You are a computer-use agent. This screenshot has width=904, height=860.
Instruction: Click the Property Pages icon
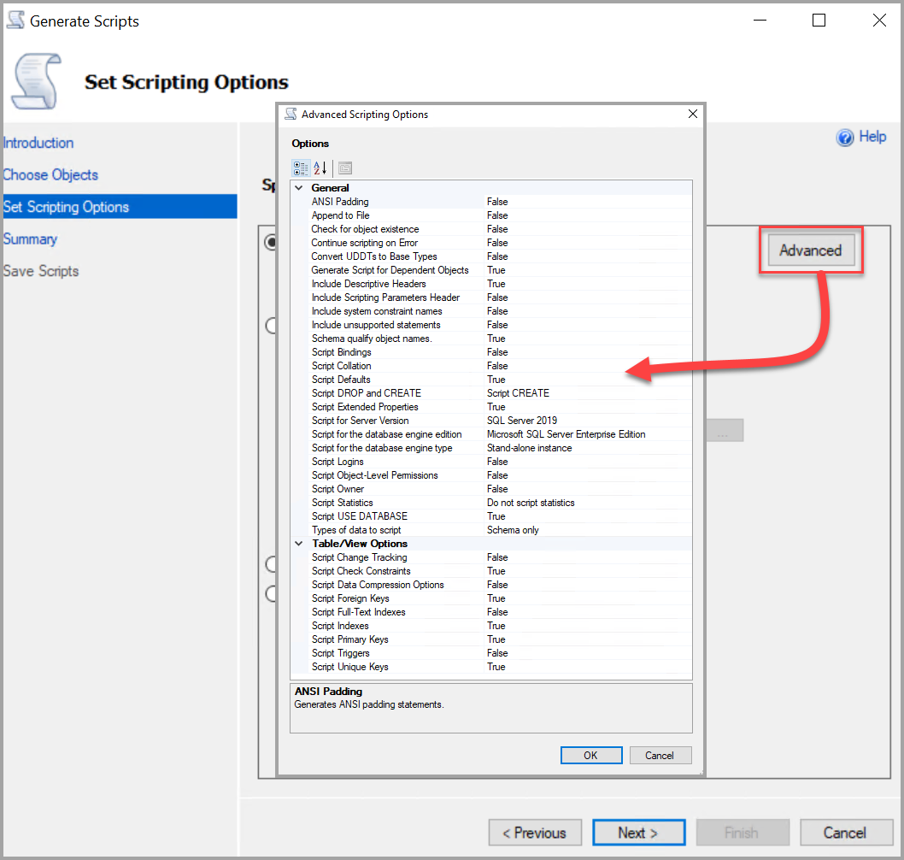point(344,168)
